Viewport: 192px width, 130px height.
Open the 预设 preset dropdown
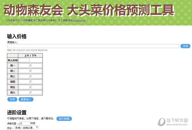click(27, 128)
